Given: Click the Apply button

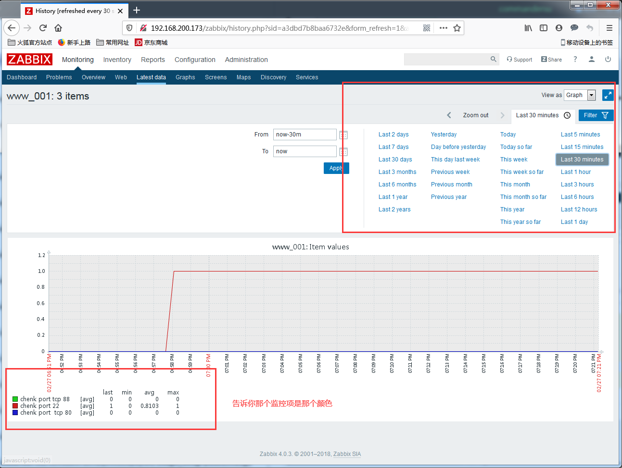Looking at the screenshot, I should tap(336, 168).
